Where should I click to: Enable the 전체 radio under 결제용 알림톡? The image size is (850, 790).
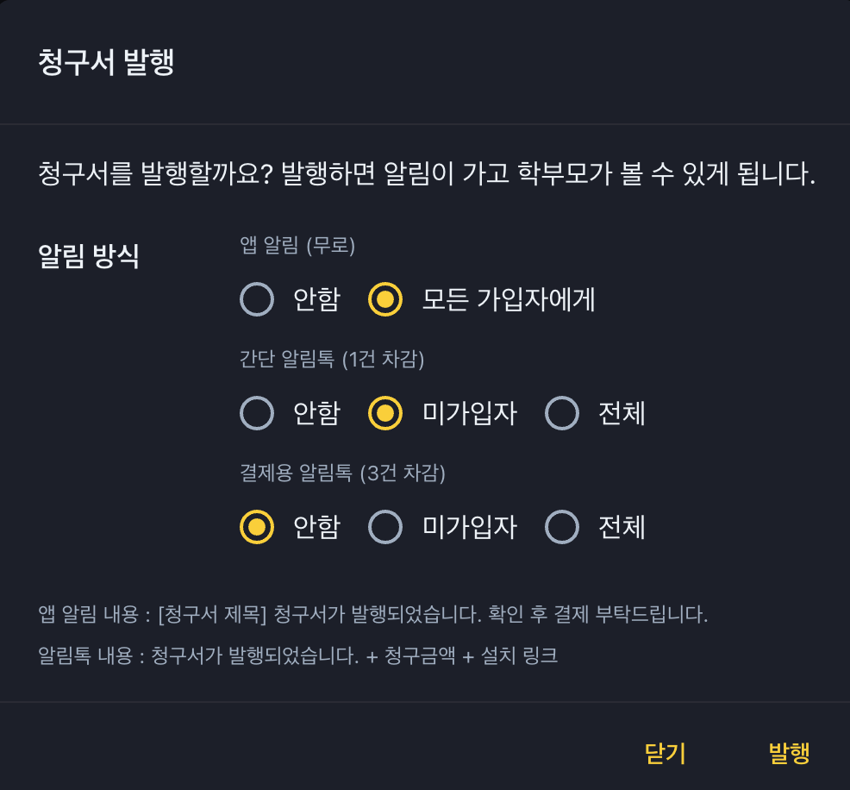pyautogui.click(x=562, y=527)
